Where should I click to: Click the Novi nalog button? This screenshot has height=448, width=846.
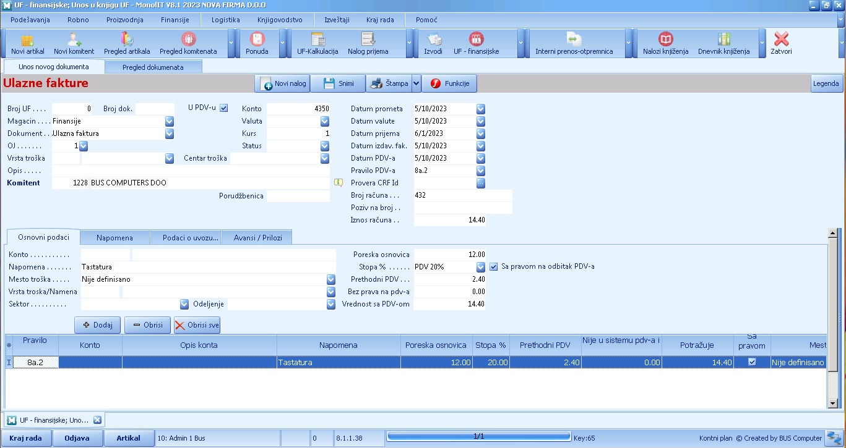pyautogui.click(x=282, y=83)
